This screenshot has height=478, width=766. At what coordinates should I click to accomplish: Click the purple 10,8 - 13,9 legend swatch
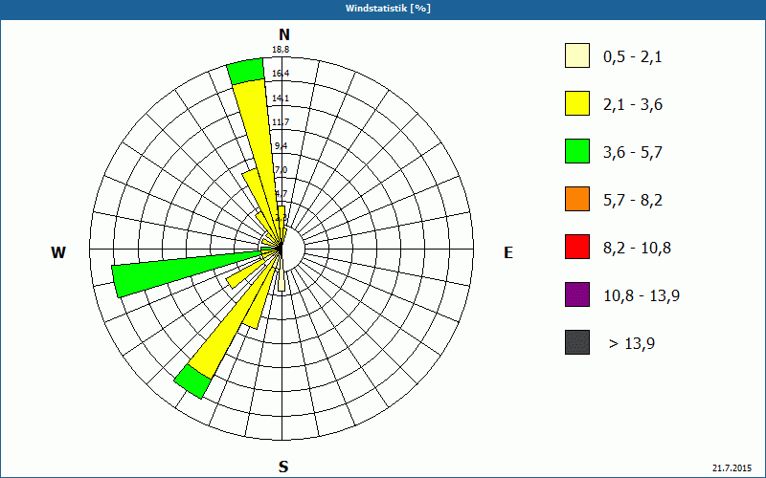click(577, 294)
